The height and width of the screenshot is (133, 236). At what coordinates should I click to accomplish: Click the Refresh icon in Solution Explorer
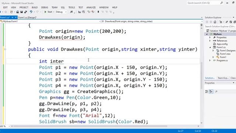(231, 22)
